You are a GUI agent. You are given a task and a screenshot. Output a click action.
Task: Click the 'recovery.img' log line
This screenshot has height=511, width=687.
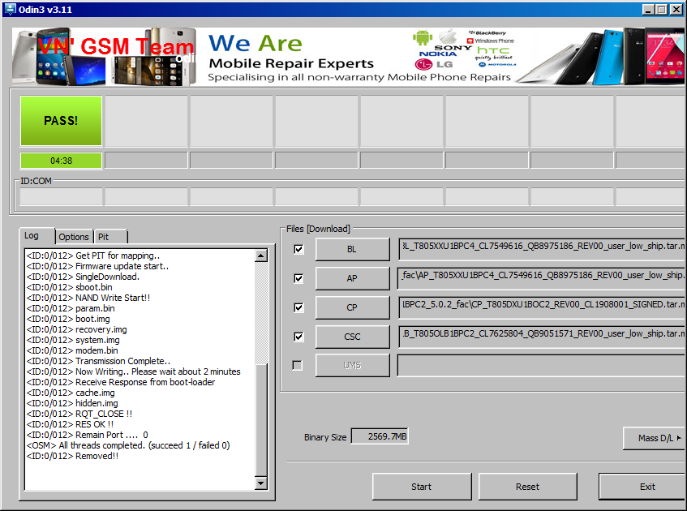pyautogui.click(x=77, y=329)
